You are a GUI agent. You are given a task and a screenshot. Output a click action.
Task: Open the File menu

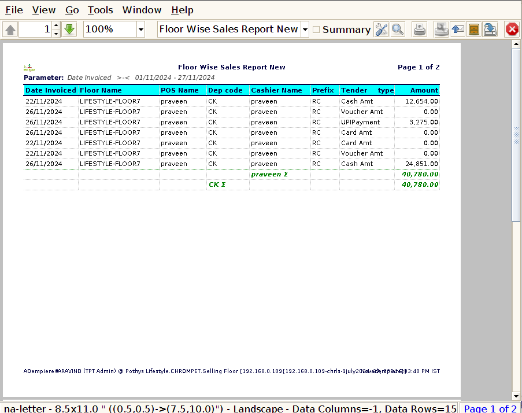click(14, 10)
